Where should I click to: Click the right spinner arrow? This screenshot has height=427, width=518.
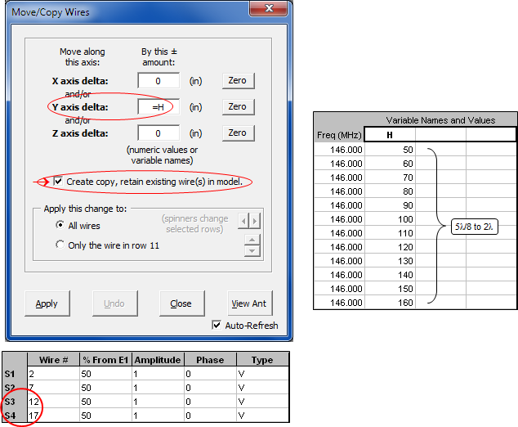(x=254, y=221)
